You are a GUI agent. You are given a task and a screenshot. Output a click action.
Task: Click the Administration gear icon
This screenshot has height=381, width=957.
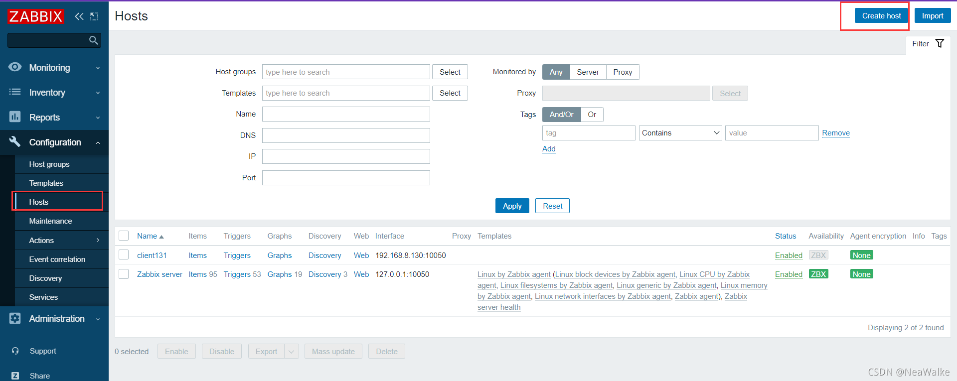coord(15,318)
